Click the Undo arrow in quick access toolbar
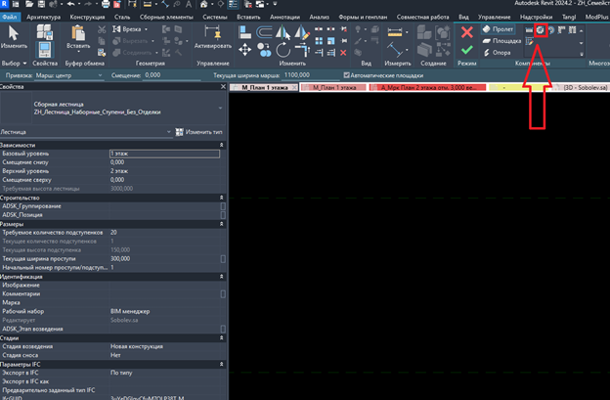 point(70,4)
